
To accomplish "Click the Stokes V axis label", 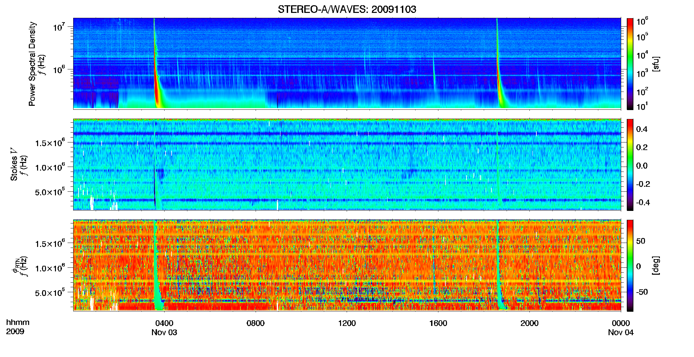I will coord(14,165).
